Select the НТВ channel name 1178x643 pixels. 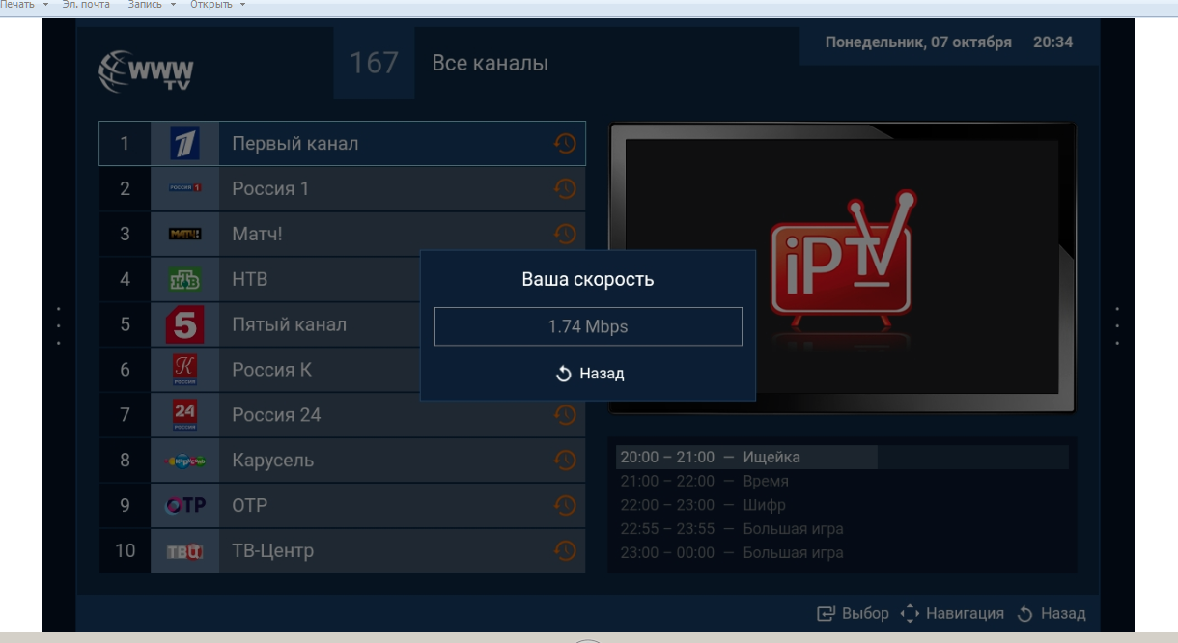pos(250,280)
